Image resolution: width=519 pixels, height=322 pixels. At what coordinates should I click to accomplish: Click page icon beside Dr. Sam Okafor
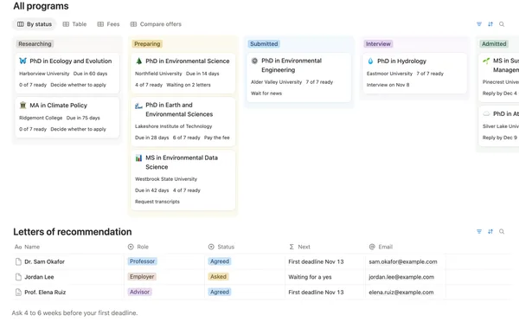(18, 261)
